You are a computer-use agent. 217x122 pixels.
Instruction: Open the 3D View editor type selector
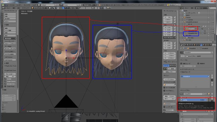click(4, 8)
